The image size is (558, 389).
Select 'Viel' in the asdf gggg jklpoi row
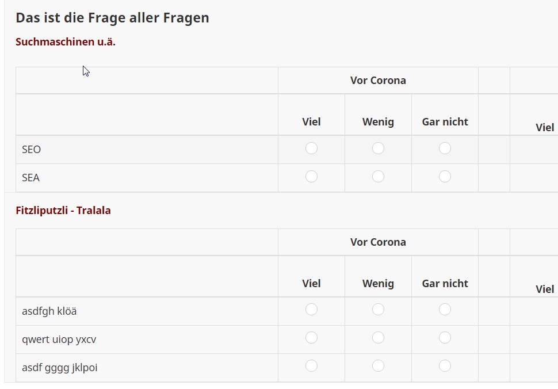click(x=311, y=366)
